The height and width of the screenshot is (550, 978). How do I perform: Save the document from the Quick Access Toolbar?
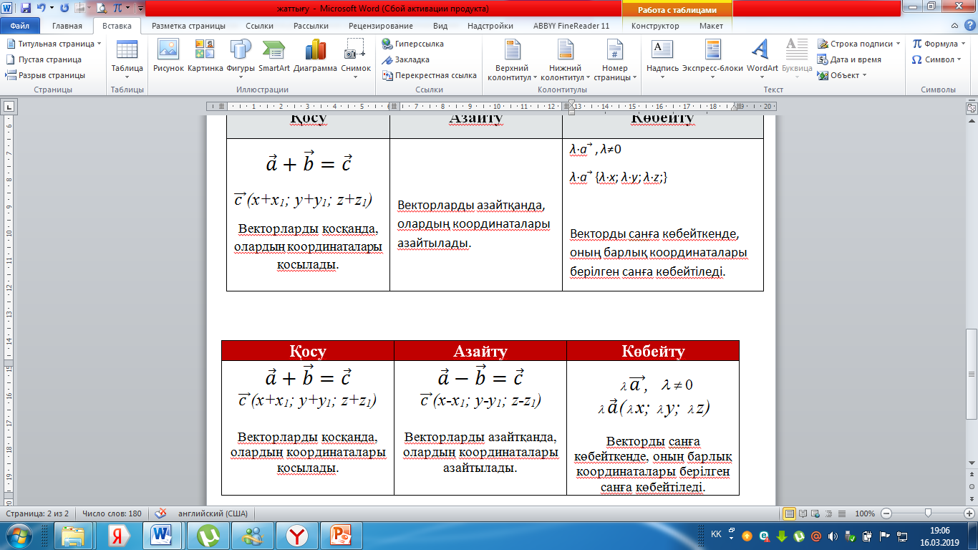26,9
